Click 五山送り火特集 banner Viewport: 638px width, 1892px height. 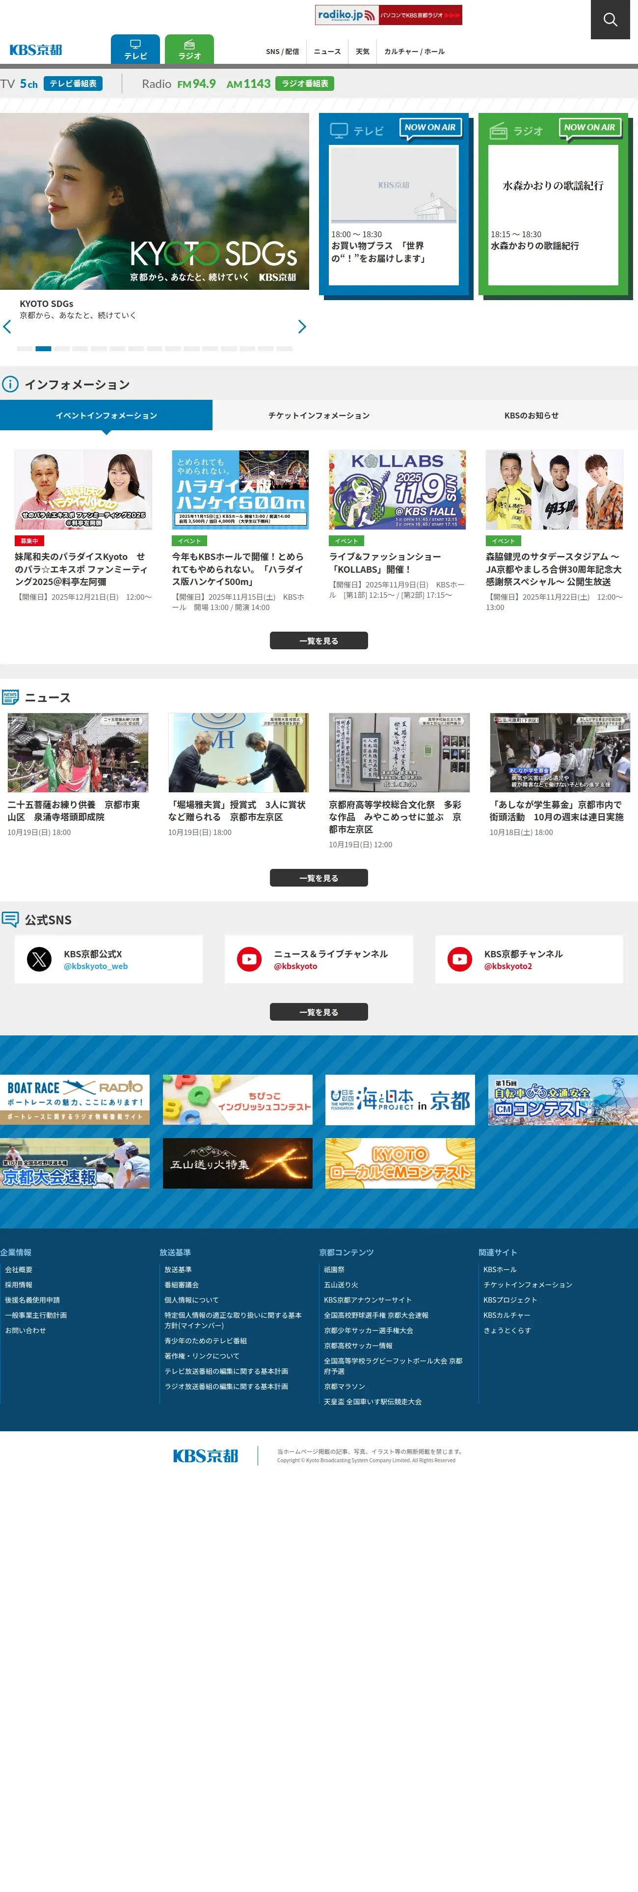pyautogui.click(x=238, y=1164)
